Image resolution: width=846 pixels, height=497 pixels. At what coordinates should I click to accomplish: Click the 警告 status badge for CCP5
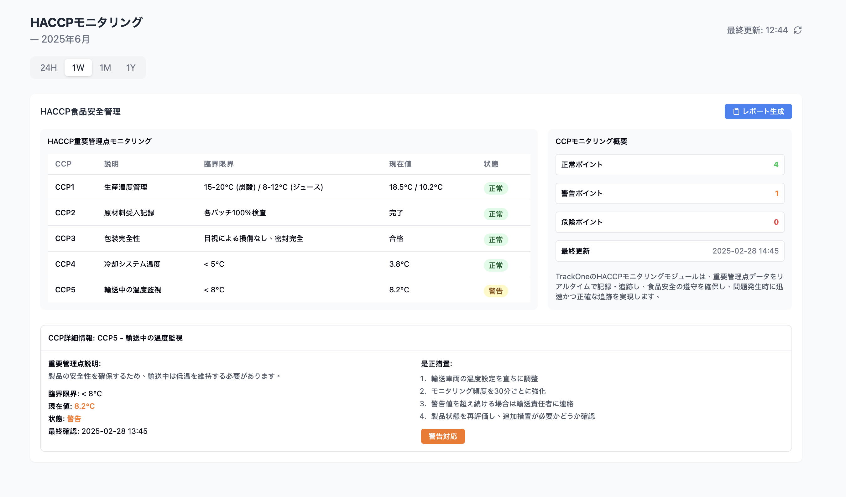[x=495, y=291]
